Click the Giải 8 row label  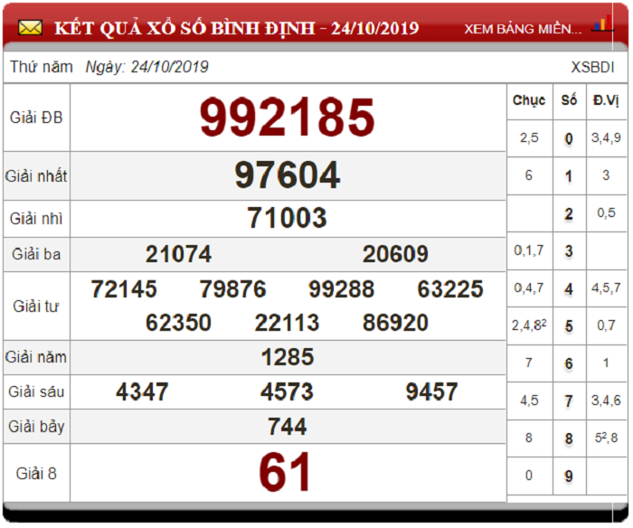click(x=36, y=474)
